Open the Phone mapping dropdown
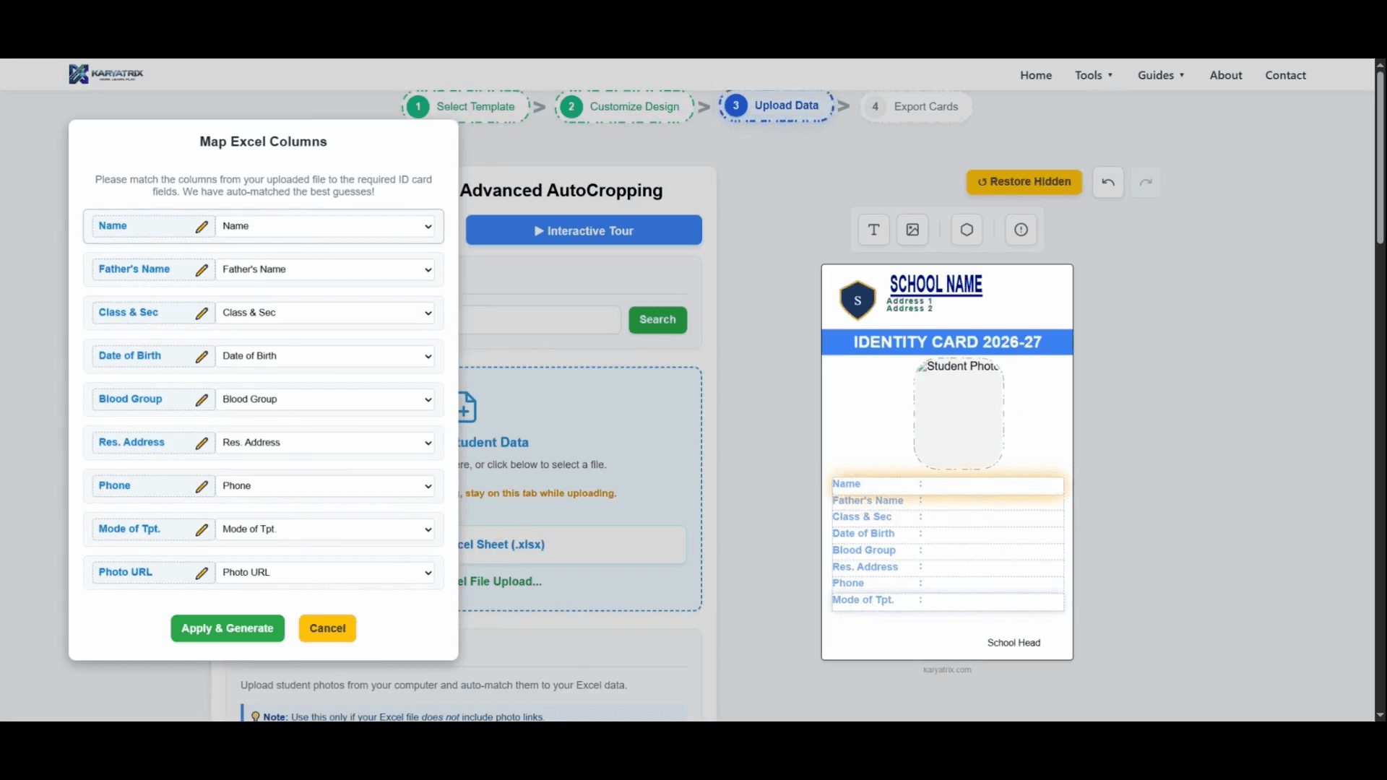1387x780 pixels. 325,486
